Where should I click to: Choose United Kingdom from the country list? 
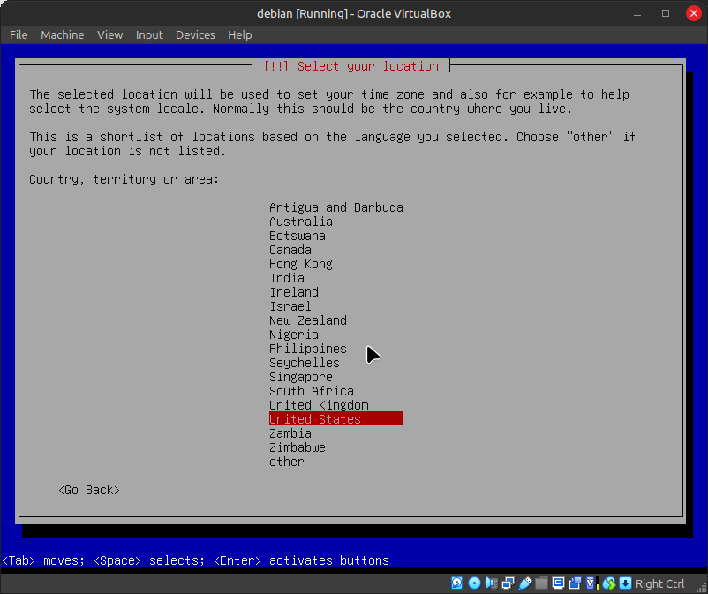(x=319, y=405)
